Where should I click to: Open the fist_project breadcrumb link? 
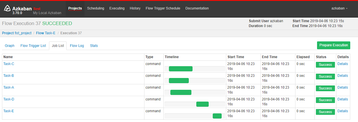[17, 33]
